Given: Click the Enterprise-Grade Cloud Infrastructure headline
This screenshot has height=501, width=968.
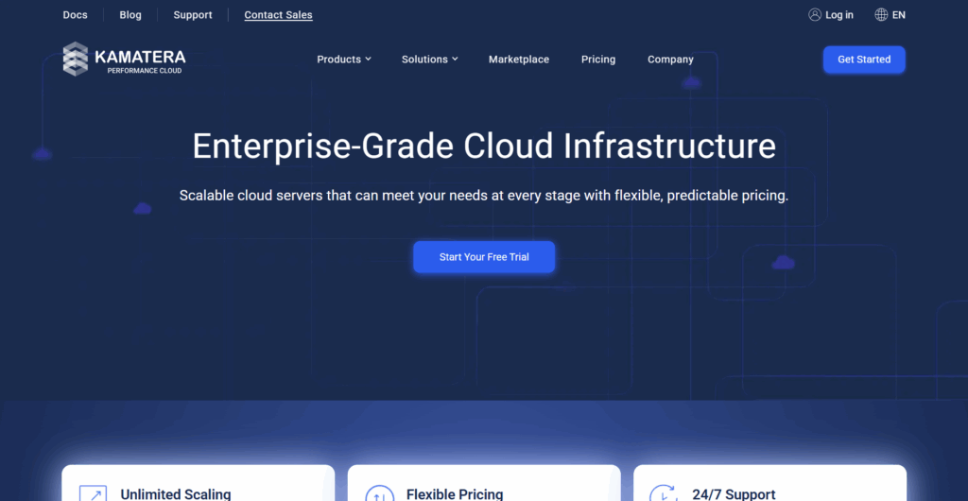Looking at the screenshot, I should coord(484,146).
